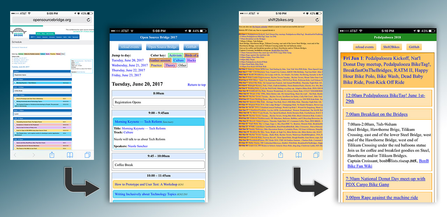The image size is (447, 217).
Task: Click GitHub button in Open Source Bridge 2017
Action: point(191,47)
